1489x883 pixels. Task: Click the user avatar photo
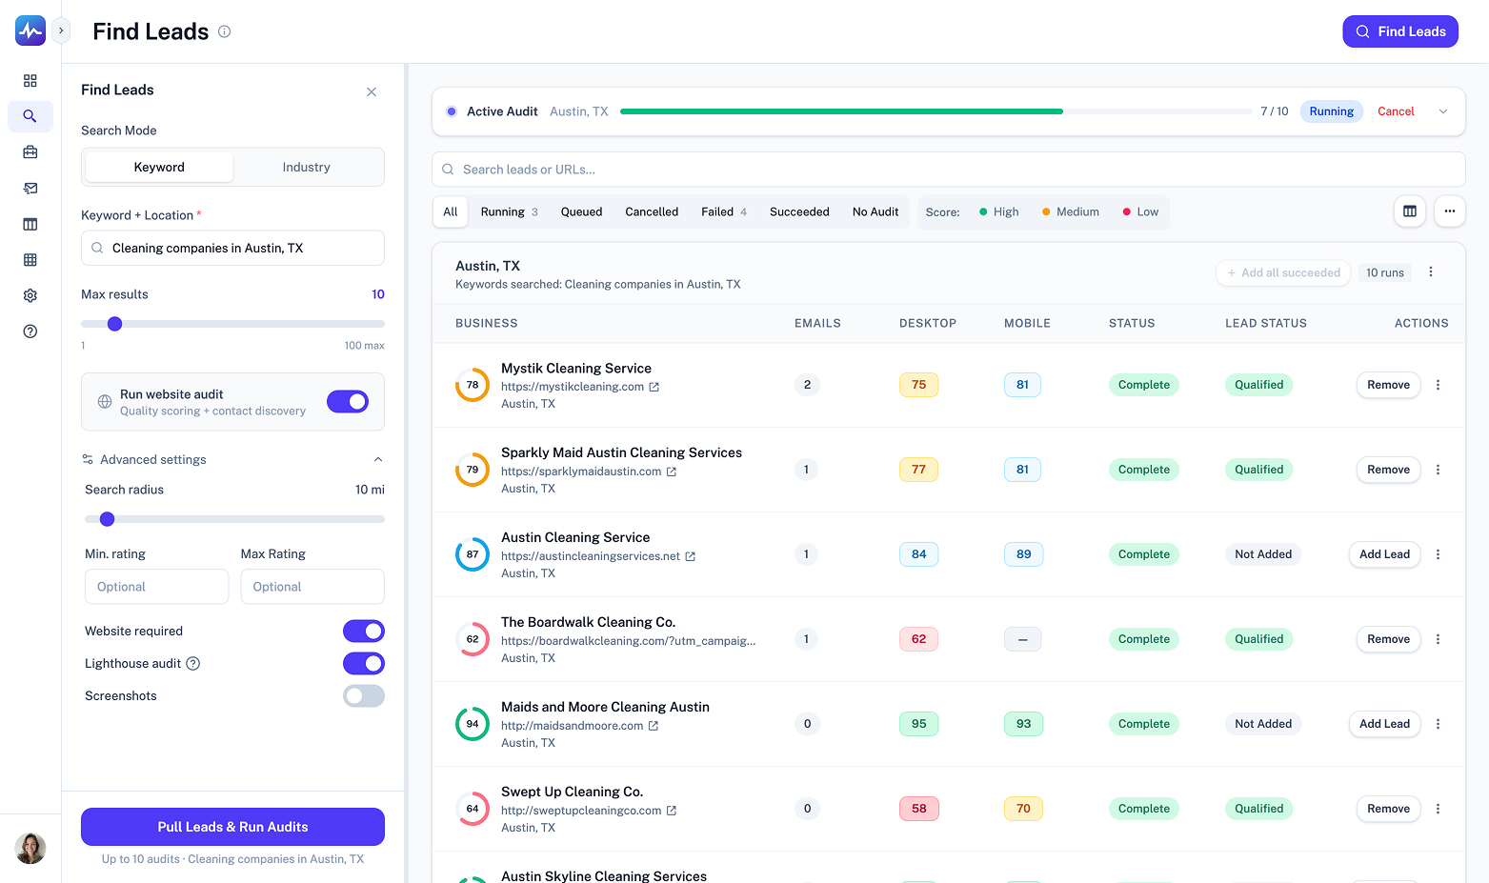(x=30, y=848)
